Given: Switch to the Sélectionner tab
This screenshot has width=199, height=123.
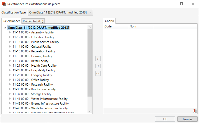Looking at the screenshot, I should point(12,21).
